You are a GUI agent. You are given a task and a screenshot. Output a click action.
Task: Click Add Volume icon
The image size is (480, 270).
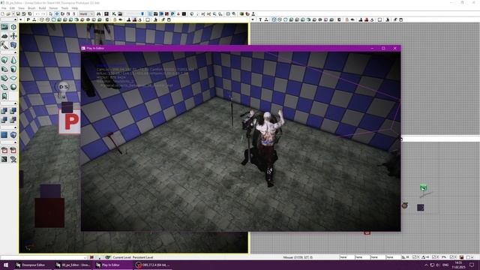coord(13,135)
